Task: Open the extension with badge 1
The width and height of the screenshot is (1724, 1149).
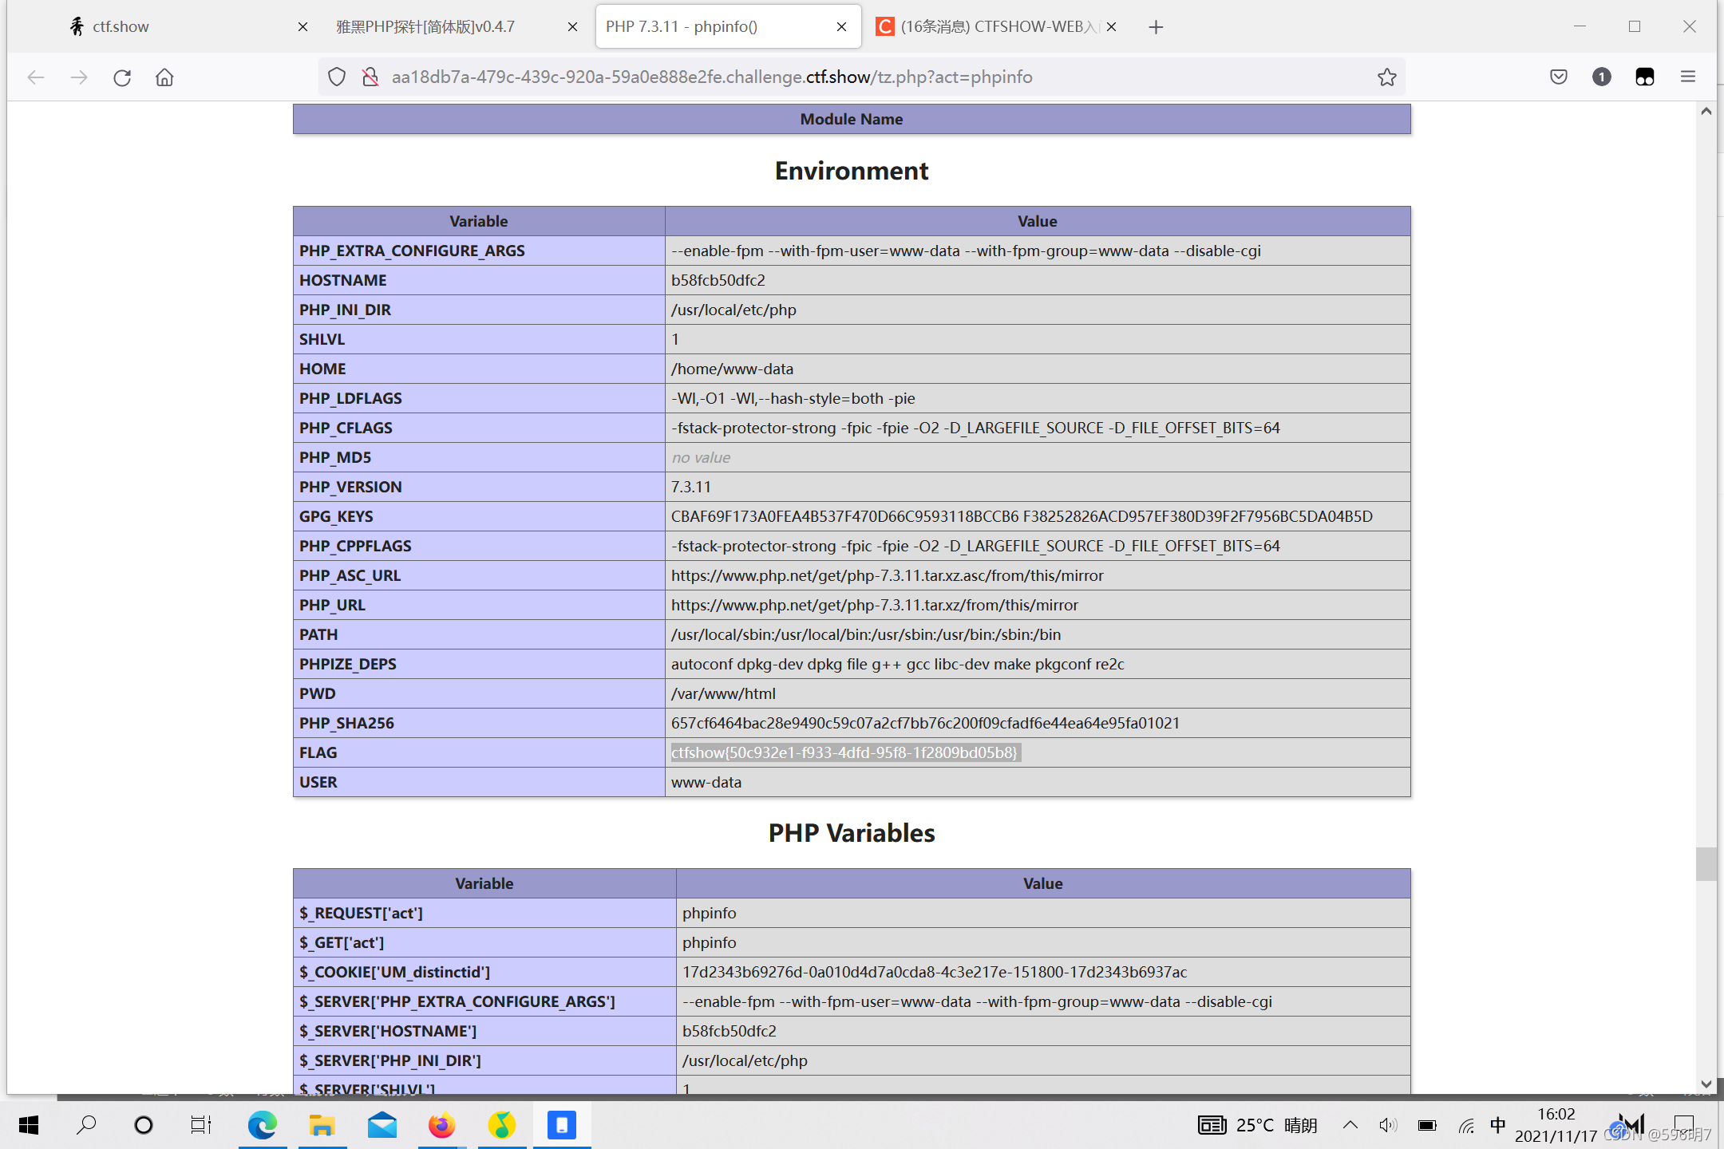Action: coord(1602,77)
